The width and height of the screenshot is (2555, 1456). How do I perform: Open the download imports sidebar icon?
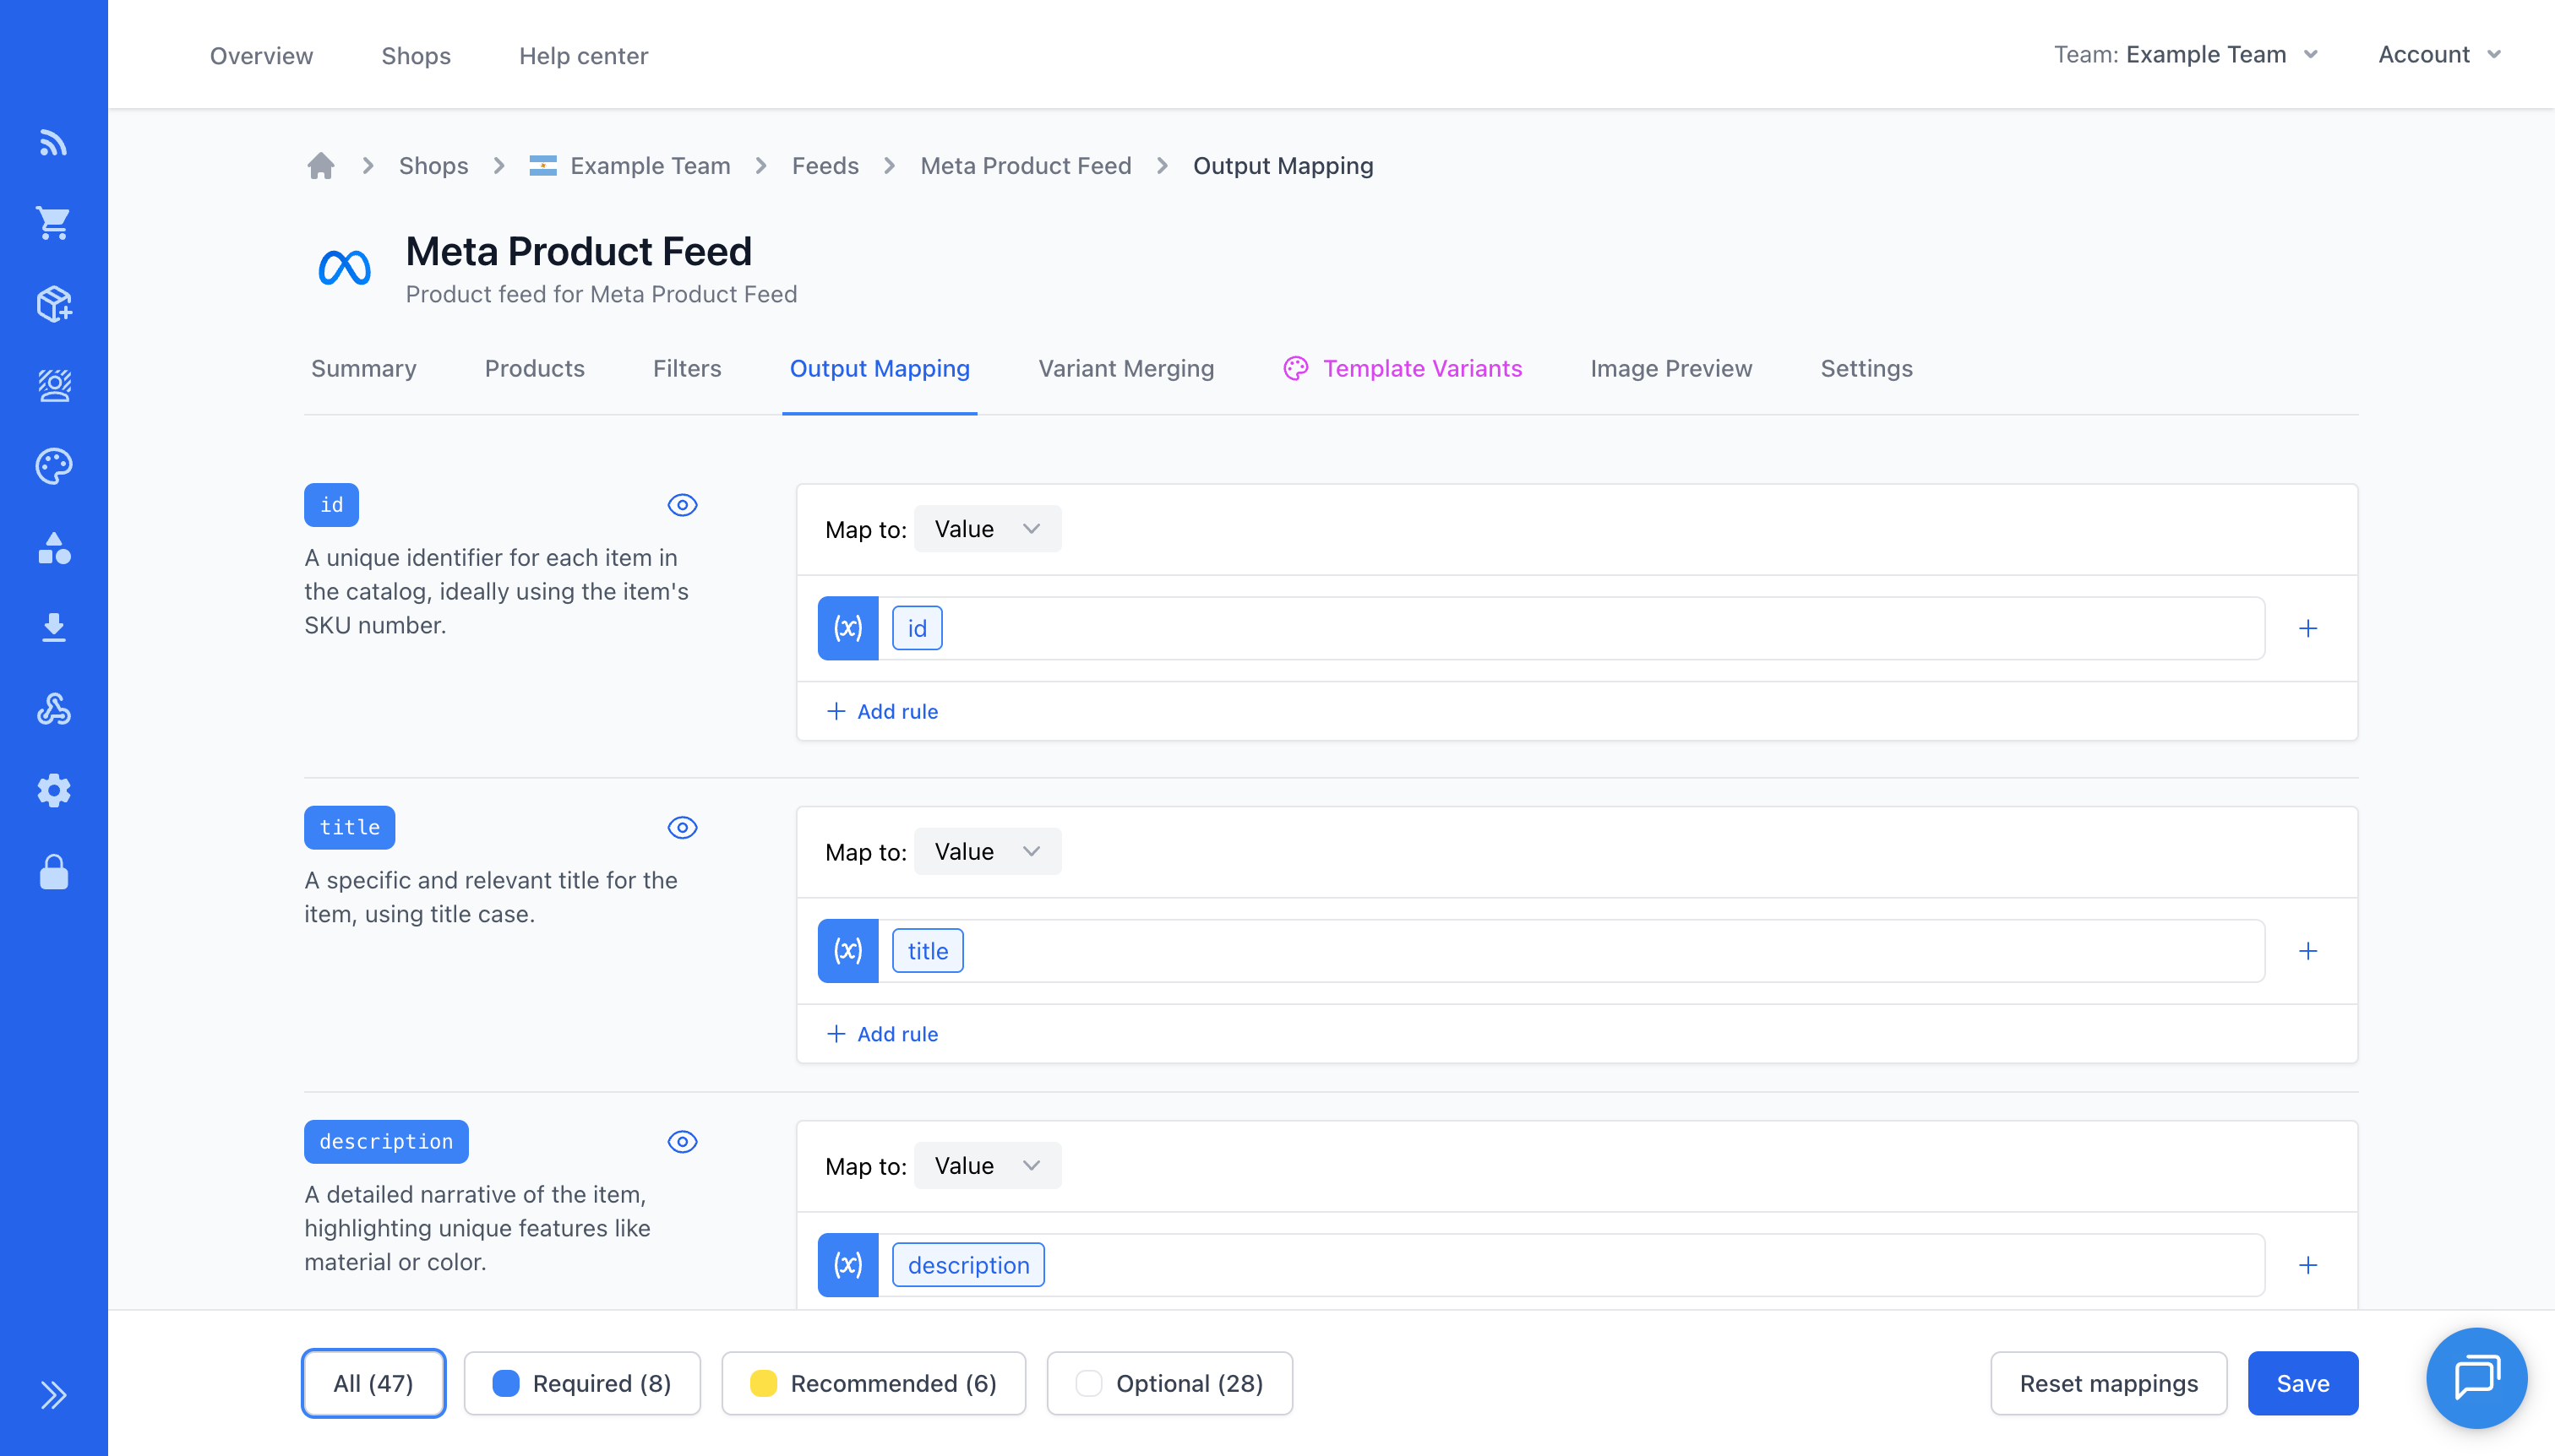[x=54, y=628]
